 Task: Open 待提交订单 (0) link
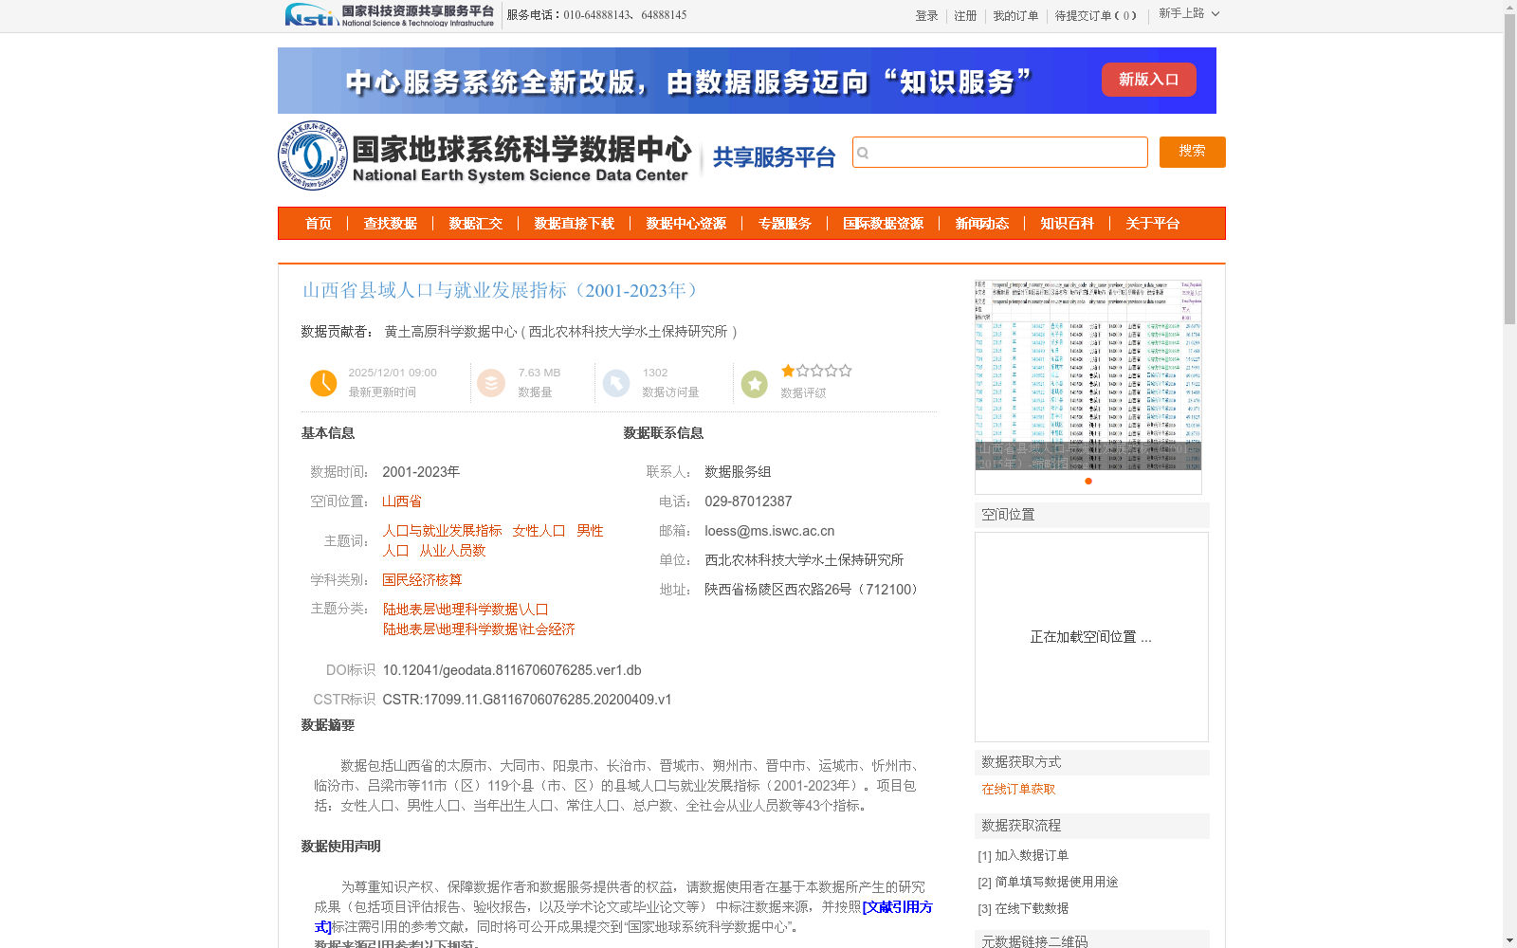pyautogui.click(x=1096, y=16)
